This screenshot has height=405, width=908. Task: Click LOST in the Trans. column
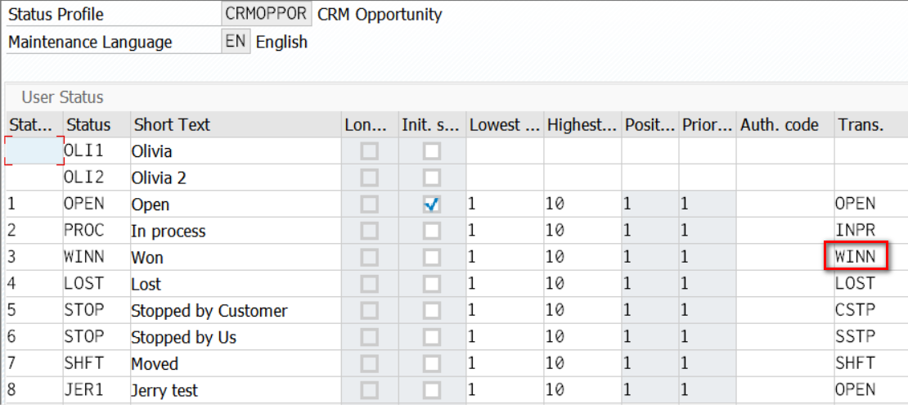pos(855,285)
